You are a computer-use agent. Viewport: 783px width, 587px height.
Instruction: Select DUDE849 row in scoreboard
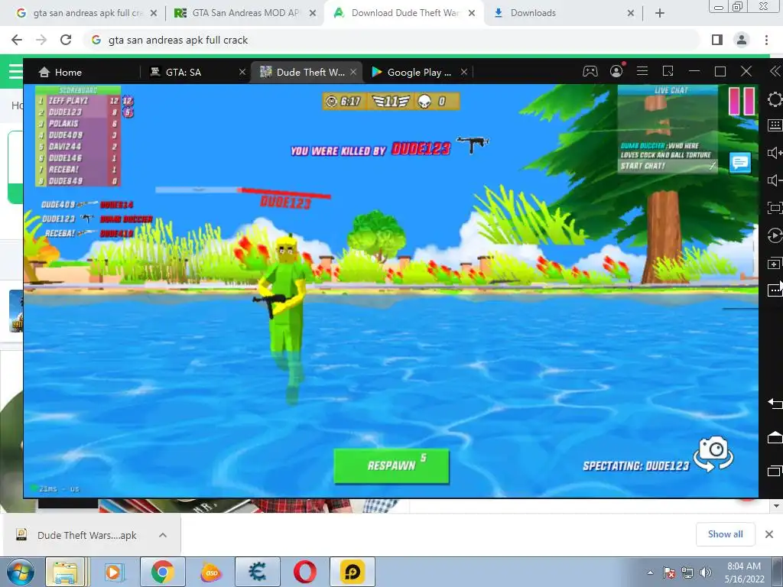pos(78,181)
